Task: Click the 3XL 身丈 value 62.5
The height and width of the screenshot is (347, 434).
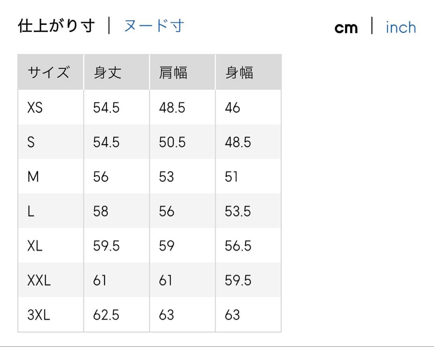Action: click(x=106, y=315)
